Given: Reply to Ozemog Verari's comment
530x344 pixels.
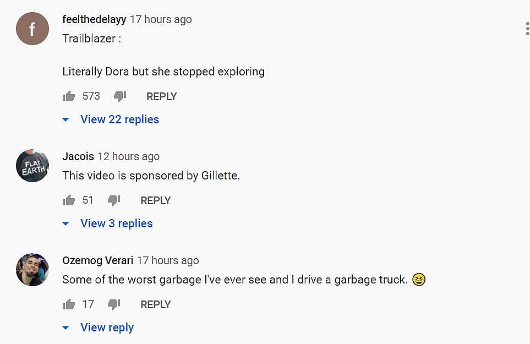Looking at the screenshot, I should 156,304.
